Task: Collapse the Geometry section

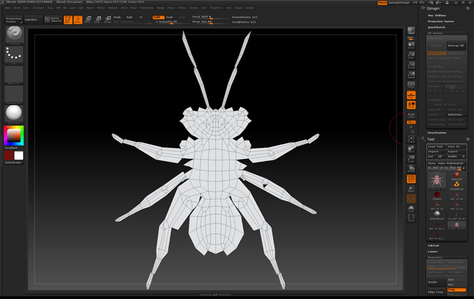Action: pyautogui.click(x=435, y=257)
